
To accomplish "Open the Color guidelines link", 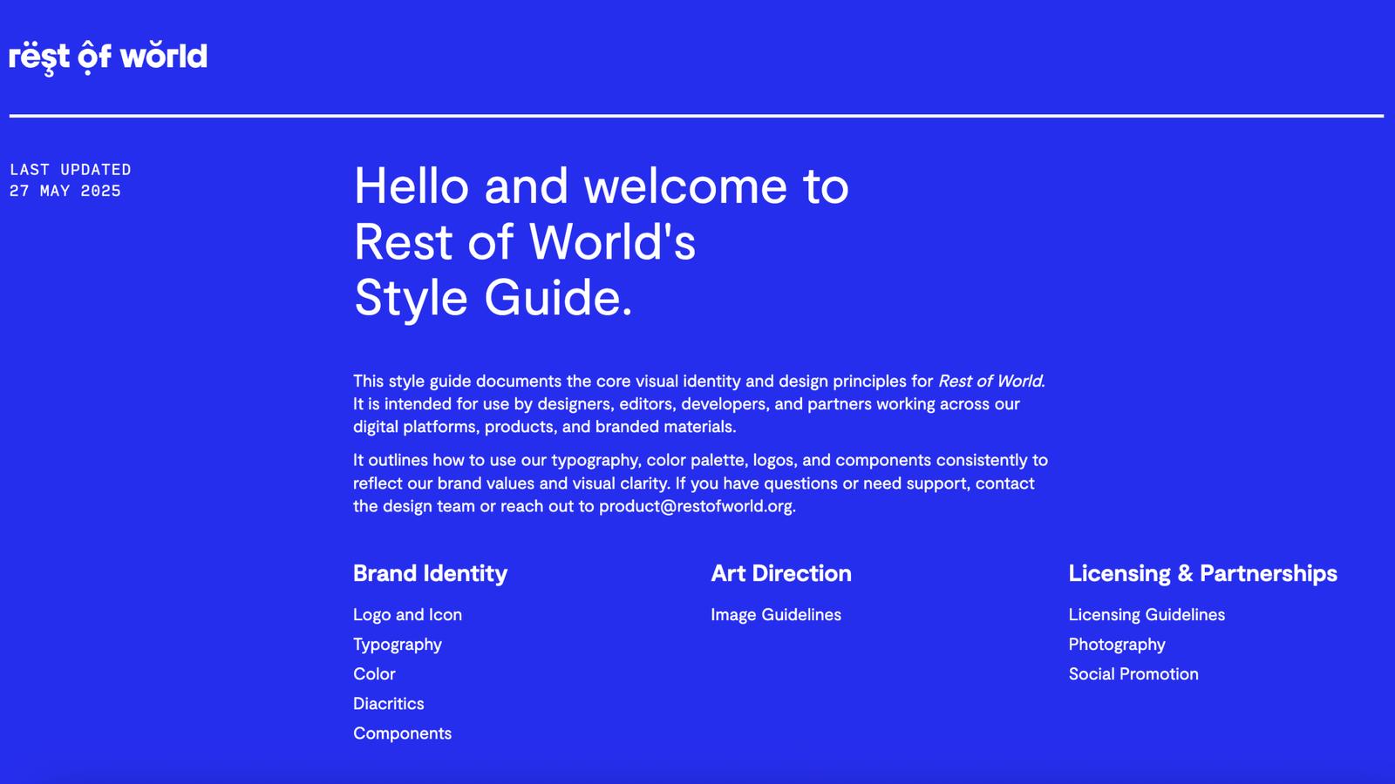I will (374, 674).
